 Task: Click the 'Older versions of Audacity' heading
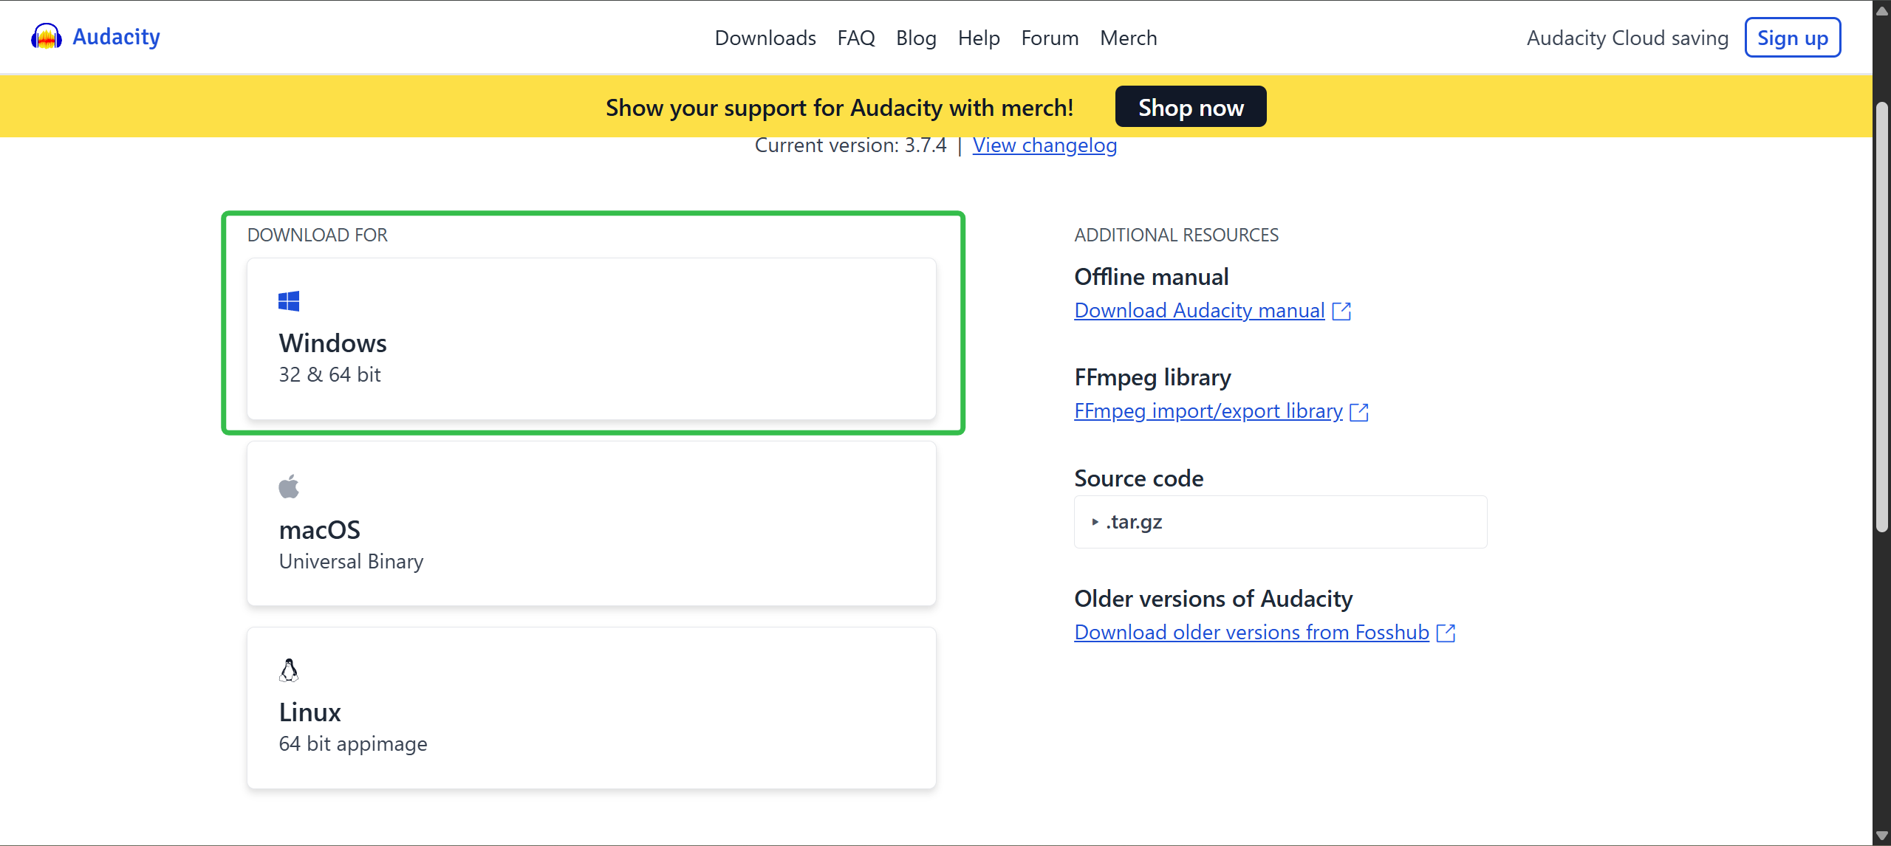pyautogui.click(x=1214, y=599)
